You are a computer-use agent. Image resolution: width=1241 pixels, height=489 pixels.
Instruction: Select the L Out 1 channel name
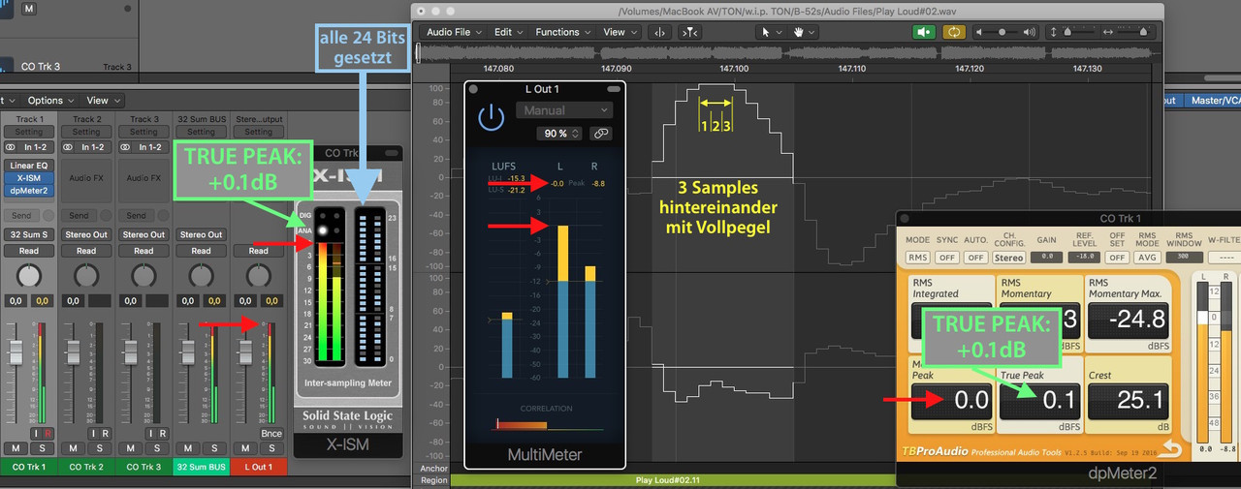(x=258, y=467)
